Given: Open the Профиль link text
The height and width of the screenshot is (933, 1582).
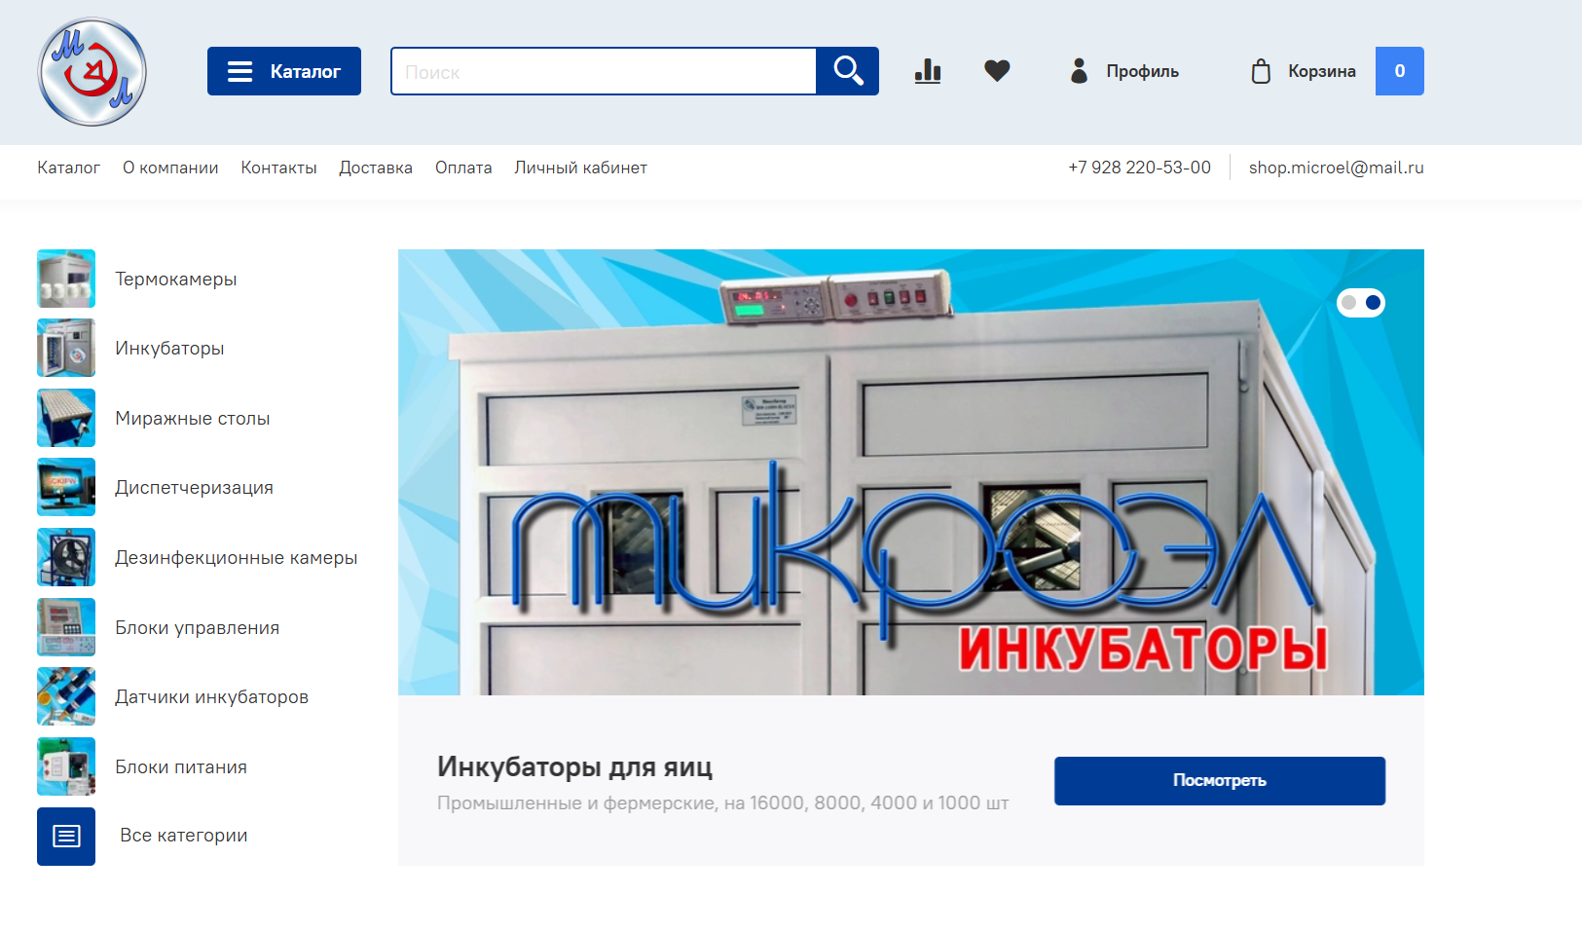Looking at the screenshot, I should click(1142, 71).
